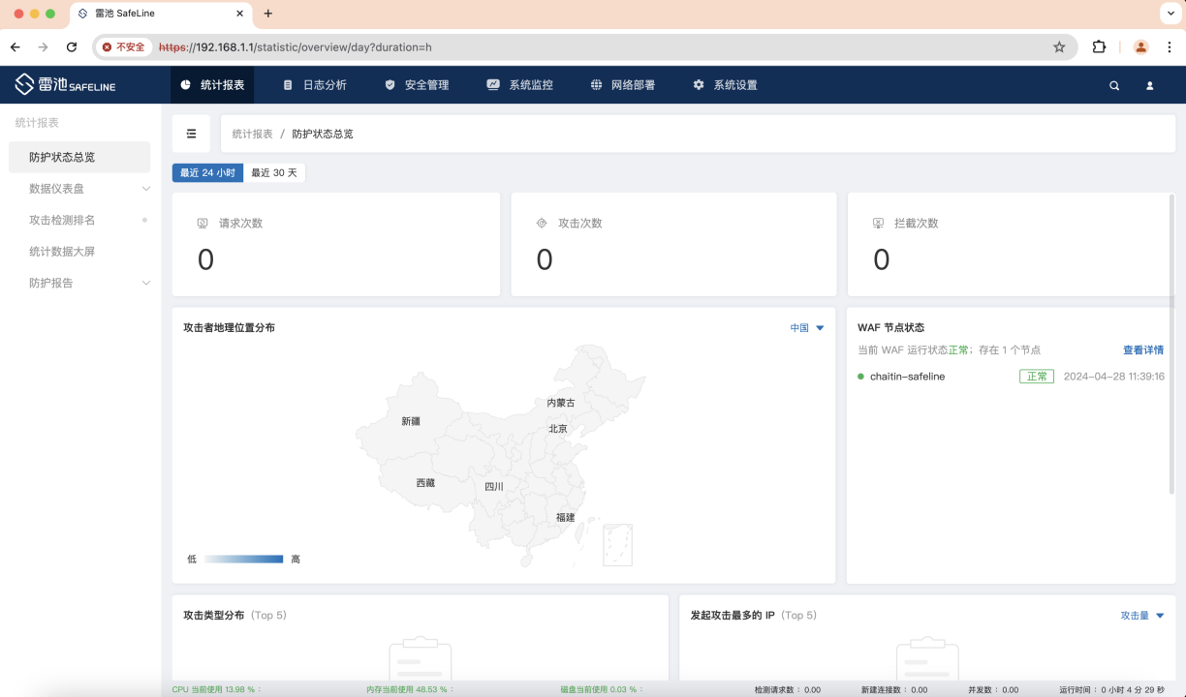
Task: Open the 中国 map region dropdown
Action: [x=806, y=328]
